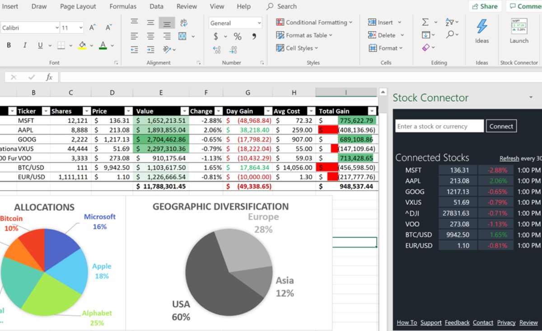542x331 pixels.
Task: Expand Cell Styles gallery
Action: [297, 48]
